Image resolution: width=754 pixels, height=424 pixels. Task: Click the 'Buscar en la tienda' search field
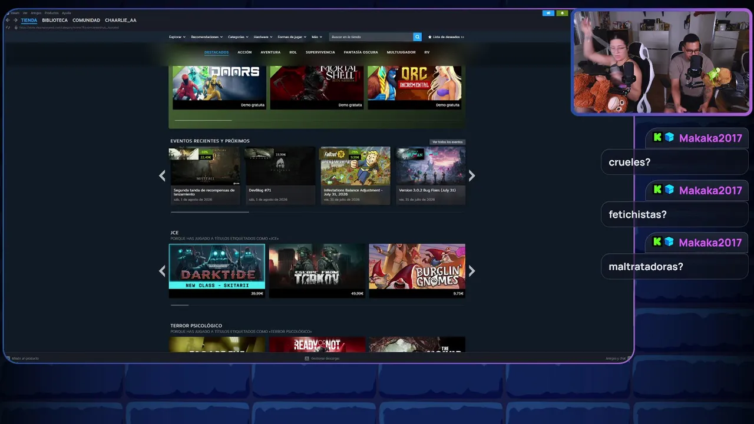pyautogui.click(x=371, y=37)
